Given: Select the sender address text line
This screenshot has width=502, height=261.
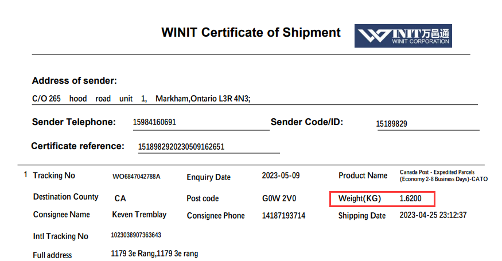Looking at the screenshot, I should pyautogui.click(x=141, y=99).
